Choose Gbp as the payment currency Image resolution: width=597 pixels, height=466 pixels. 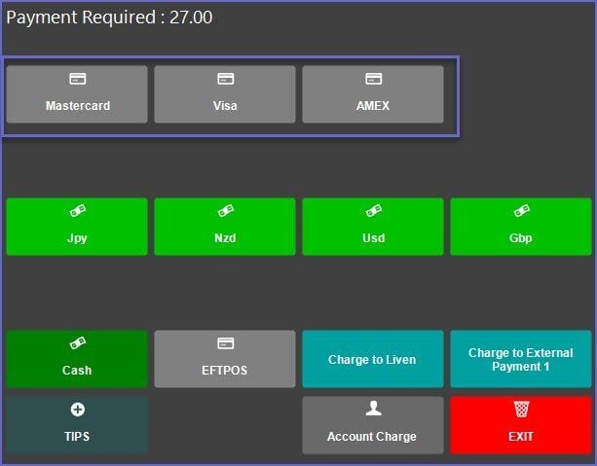(521, 227)
